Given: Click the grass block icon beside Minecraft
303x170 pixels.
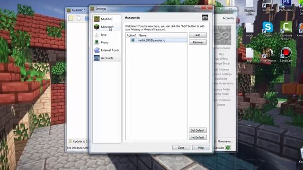Looking at the screenshot, I should [x=97, y=27].
